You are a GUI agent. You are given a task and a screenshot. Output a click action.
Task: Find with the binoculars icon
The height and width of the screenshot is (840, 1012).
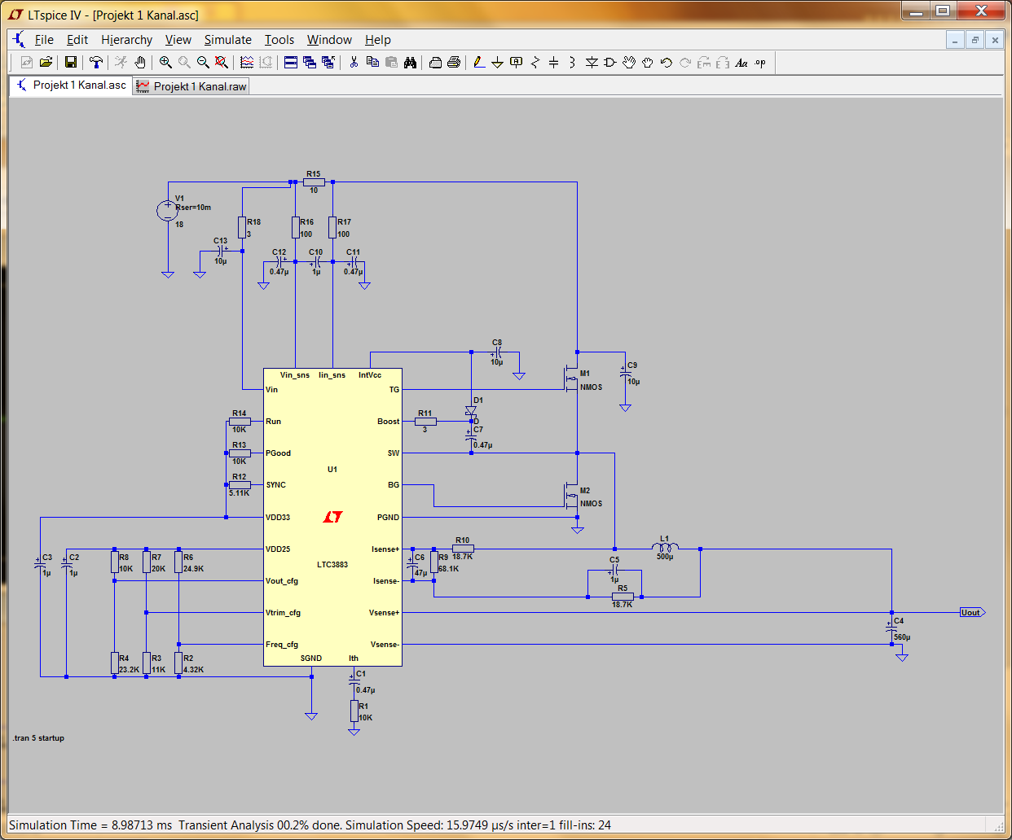(x=410, y=63)
